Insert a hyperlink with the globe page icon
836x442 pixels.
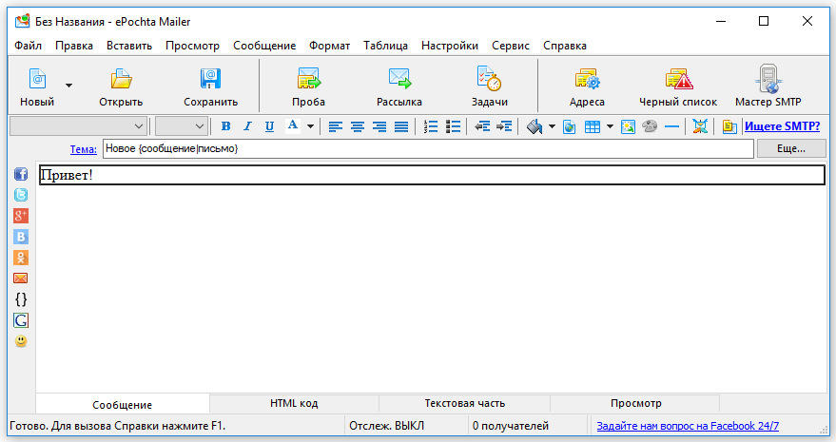pos(570,126)
